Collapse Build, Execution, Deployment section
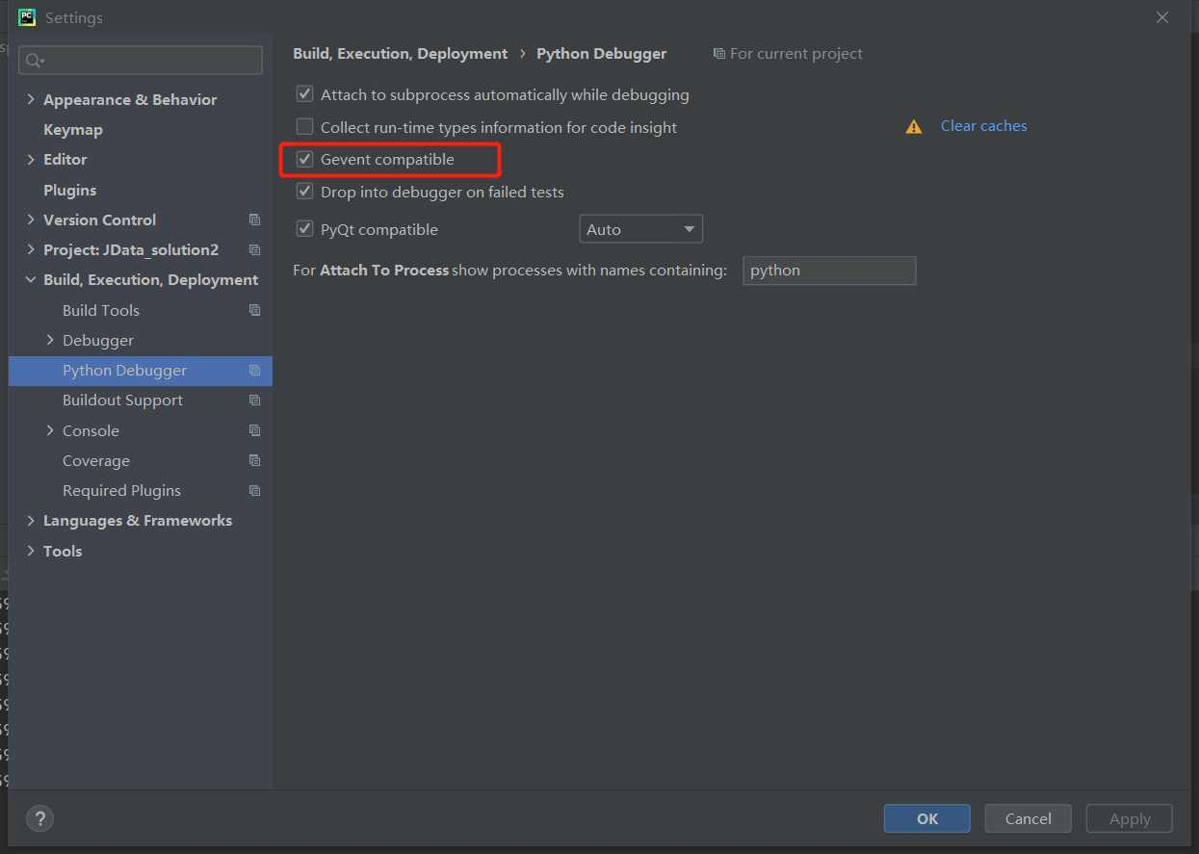 [x=31, y=280]
